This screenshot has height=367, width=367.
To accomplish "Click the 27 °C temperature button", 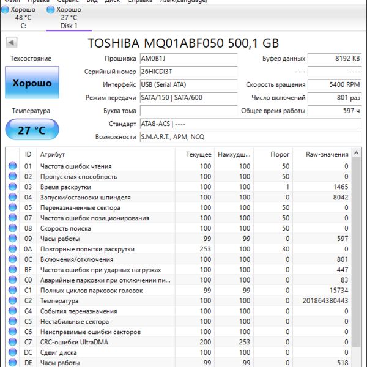I will click(32, 130).
